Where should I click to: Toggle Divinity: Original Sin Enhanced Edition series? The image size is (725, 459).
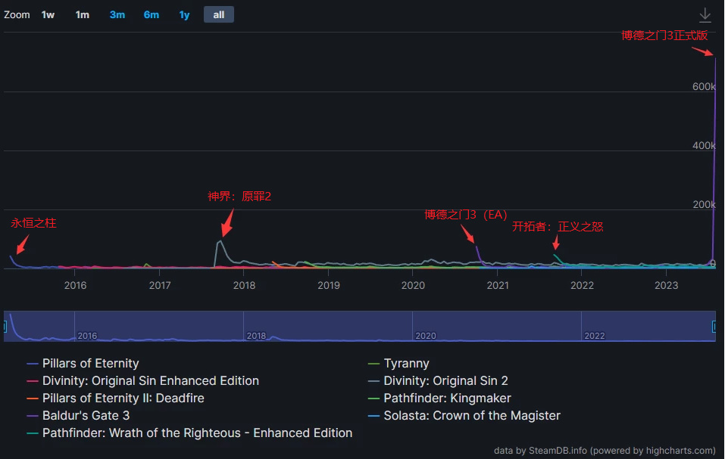[x=143, y=381]
